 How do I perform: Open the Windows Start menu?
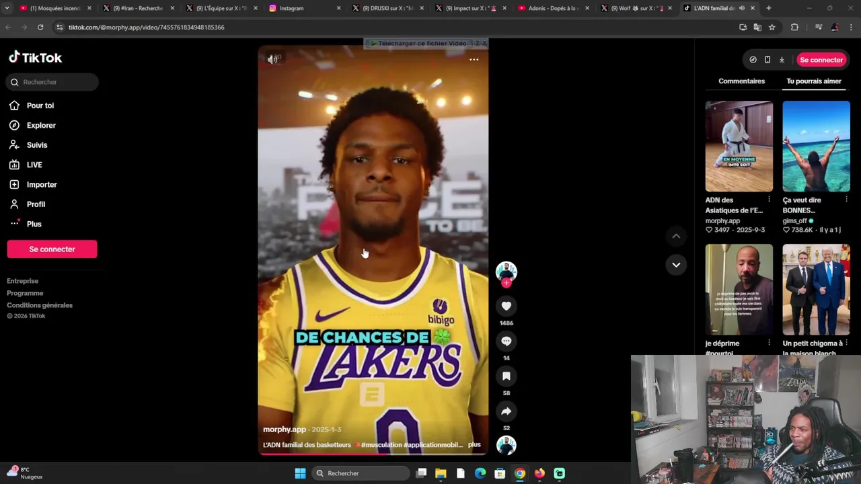[x=300, y=473]
